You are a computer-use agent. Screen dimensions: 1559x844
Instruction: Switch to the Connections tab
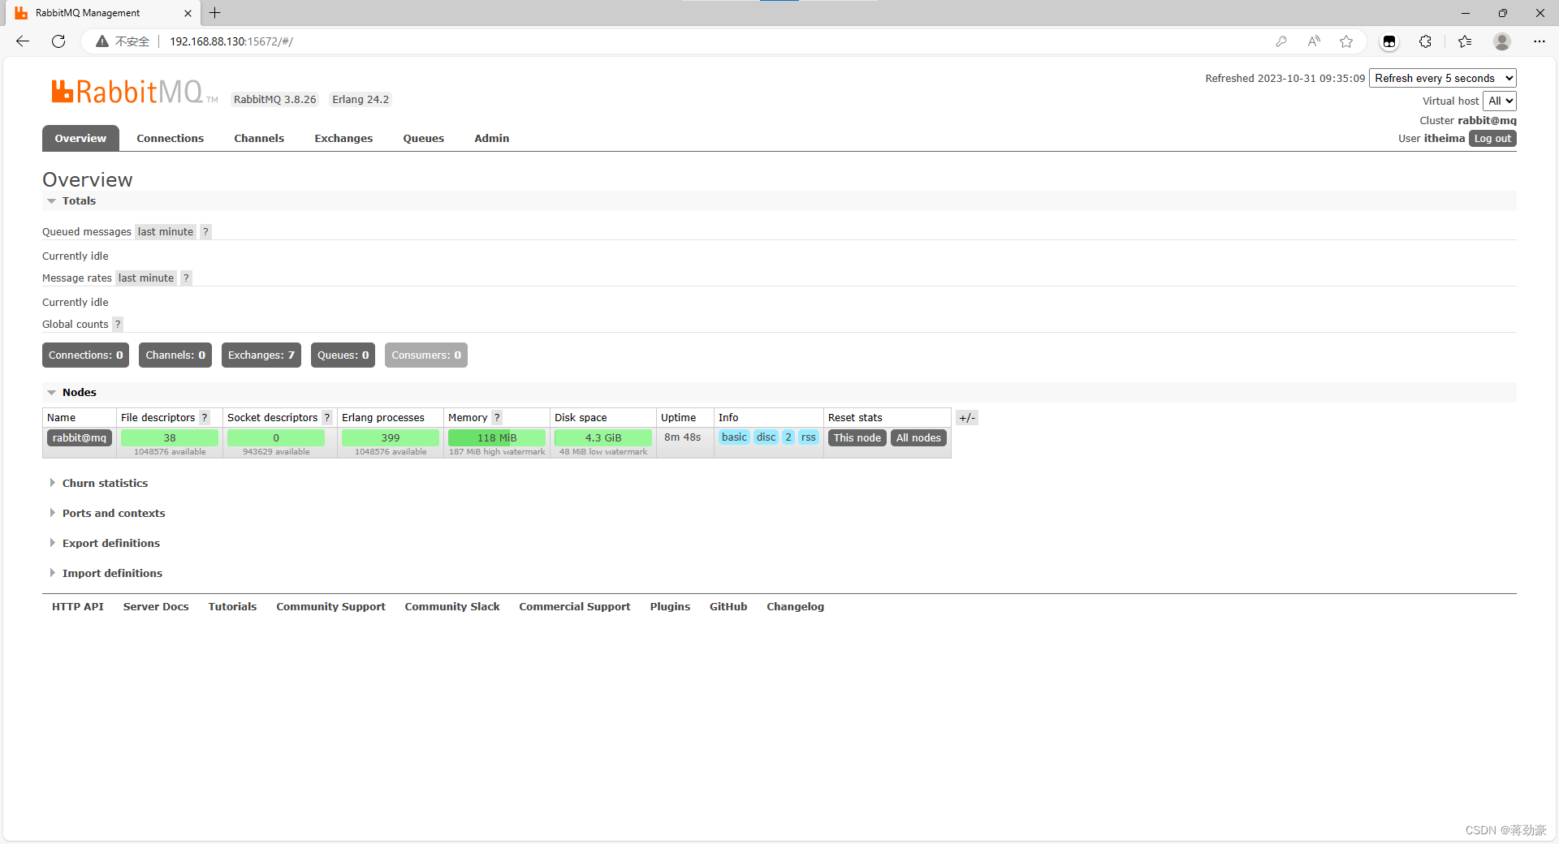point(171,138)
